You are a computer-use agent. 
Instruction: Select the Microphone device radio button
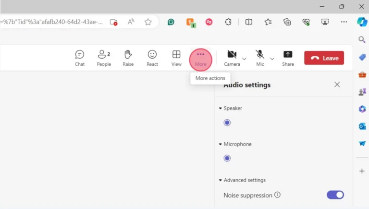(x=227, y=158)
